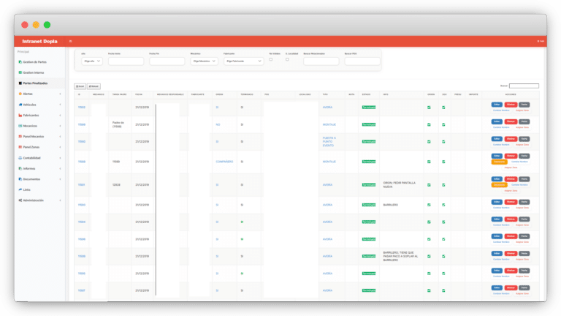Click orange button in COMPAÑERO row

pyautogui.click(x=499, y=162)
